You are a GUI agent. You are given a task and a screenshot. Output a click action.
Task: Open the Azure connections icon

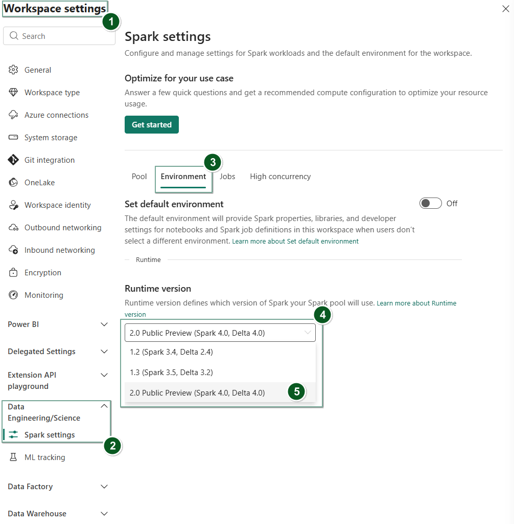click(12, 115)
